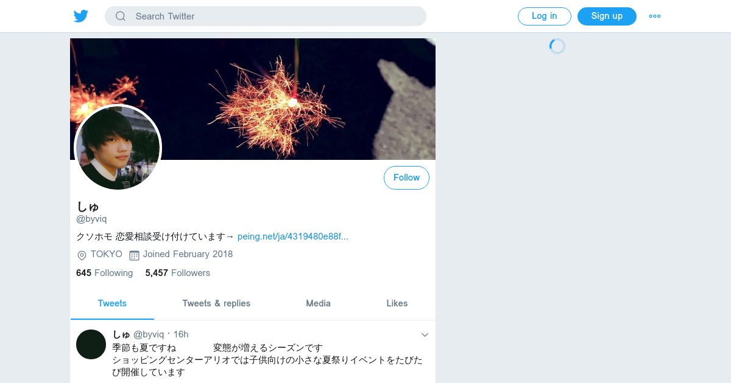
Task: Follow the @byviq account
Action: click(x=406, y=178)
